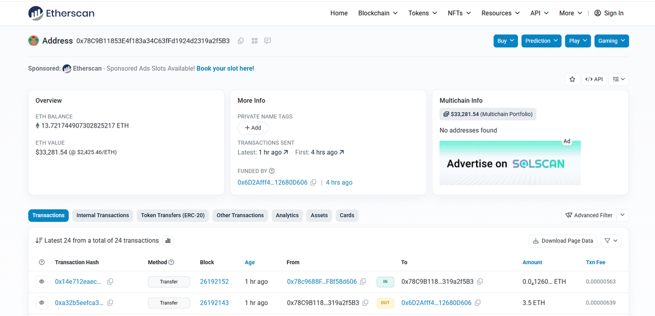The height and width of the screenshot is (316, 655).
Task: Expand the Play dropdown
Action: pyautogui.click(x=578, y=41)
